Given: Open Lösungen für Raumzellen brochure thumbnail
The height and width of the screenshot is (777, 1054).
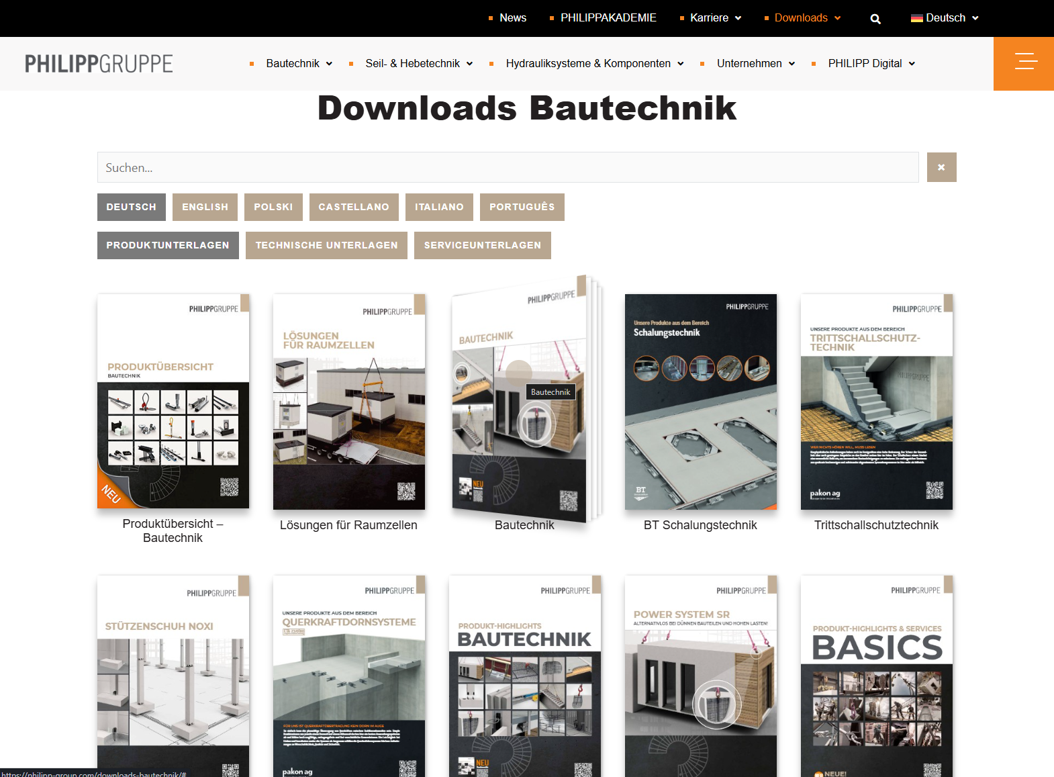Looking at the screenshot, I should coord(348,402).
